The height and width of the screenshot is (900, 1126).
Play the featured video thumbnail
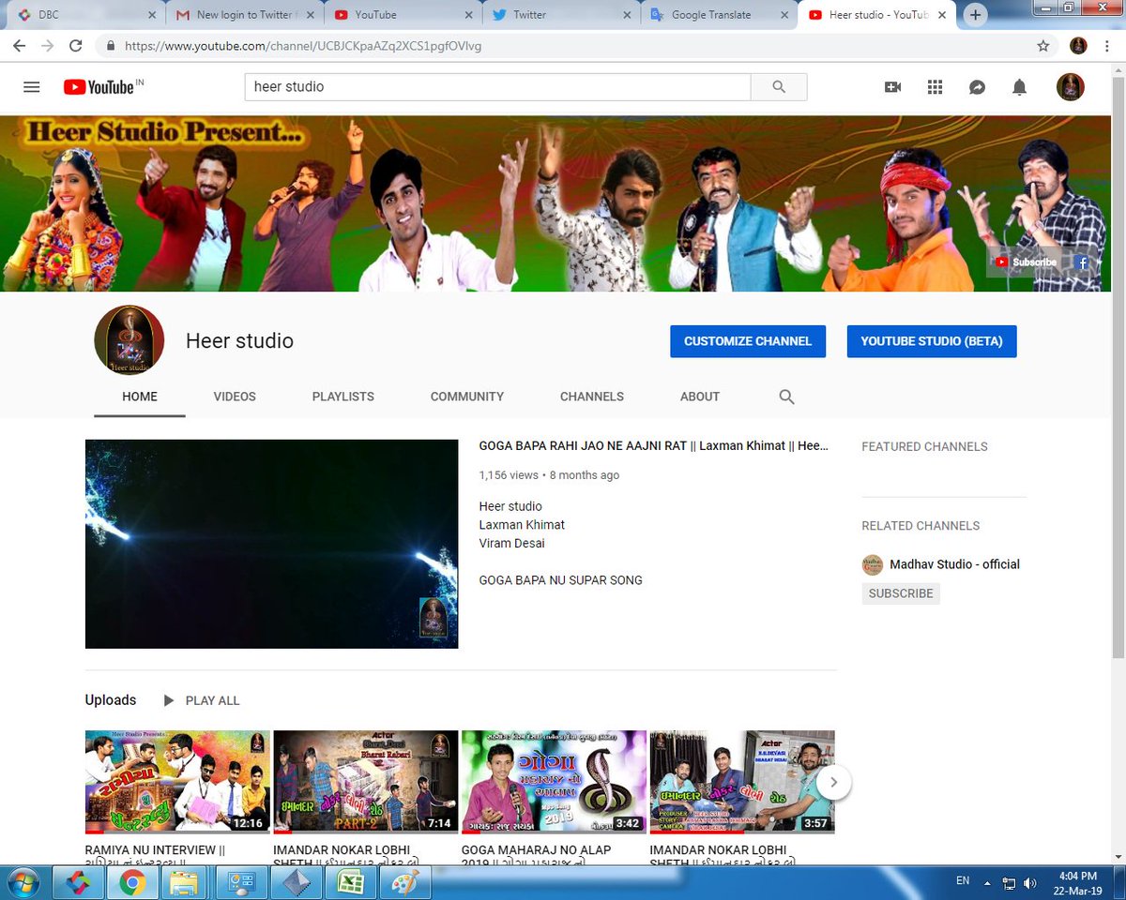(271, 544)
